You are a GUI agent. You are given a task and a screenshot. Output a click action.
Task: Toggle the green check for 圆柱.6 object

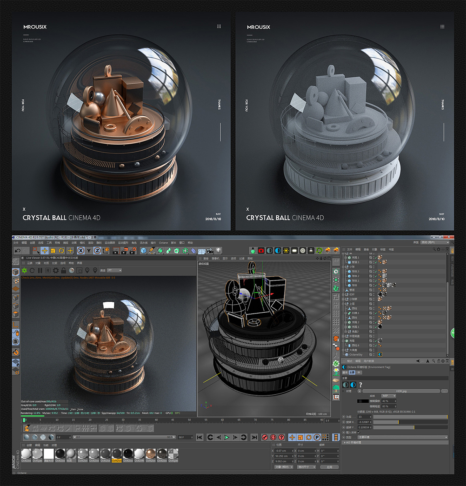(x=375, y=345)
